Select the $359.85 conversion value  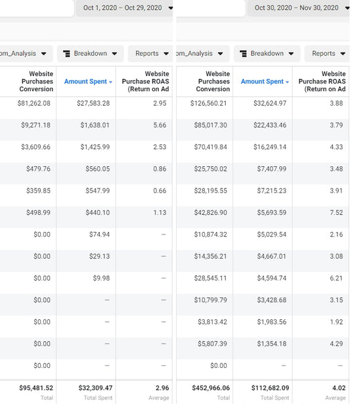pyautogui.click(x=38, y=191)
